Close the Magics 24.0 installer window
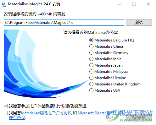 pos(148,4)
